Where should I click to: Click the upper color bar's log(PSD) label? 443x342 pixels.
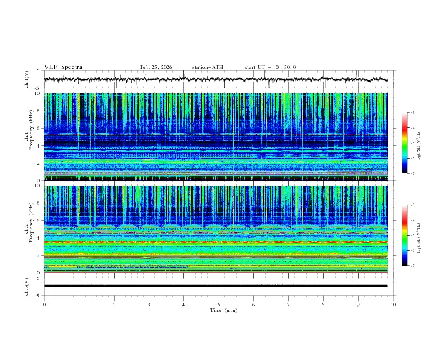point(418,146)
